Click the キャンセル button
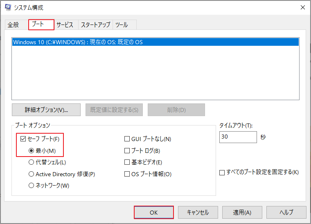Screen dimensions: 311x224 198,212
